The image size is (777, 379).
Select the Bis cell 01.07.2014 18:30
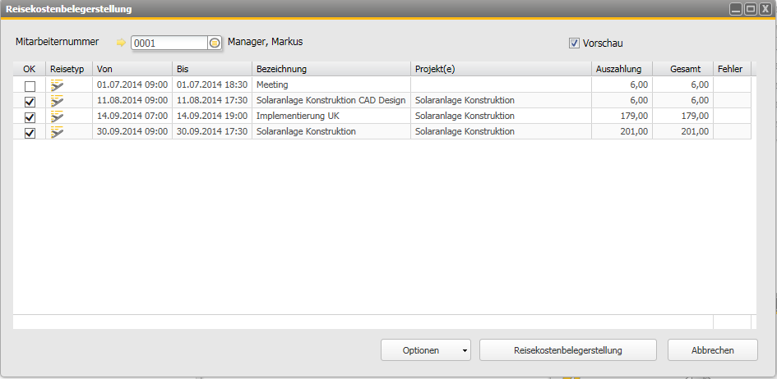click(x=212, y=85)
